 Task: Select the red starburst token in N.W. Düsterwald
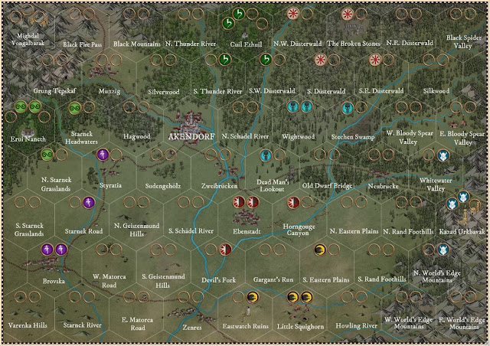[293, 14]
